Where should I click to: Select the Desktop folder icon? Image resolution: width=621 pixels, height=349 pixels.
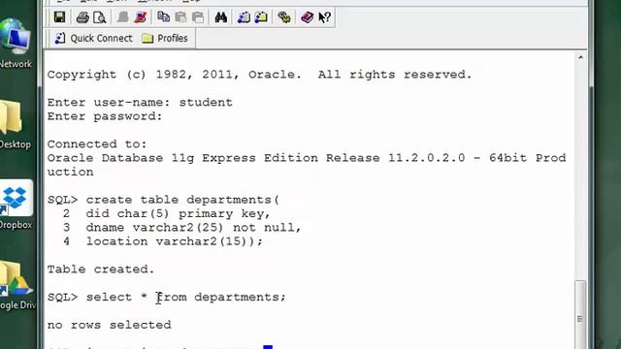[16, 125]
